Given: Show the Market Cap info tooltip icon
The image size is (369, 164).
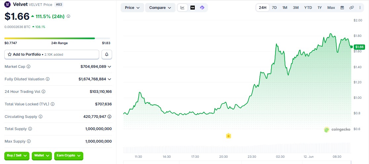Looking at the screenshot, I should (28, 67).
